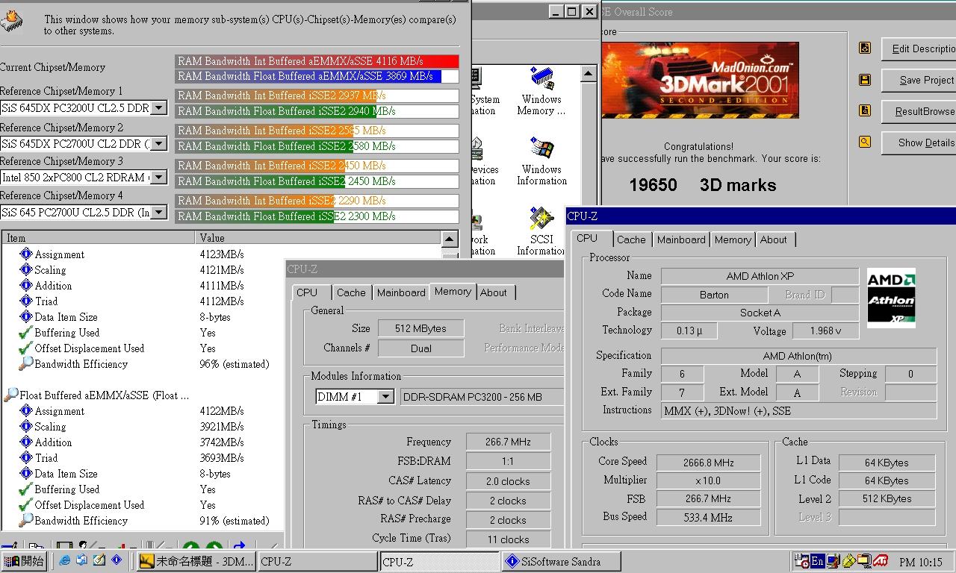Click the icon beside Scaling 3921MB/s

click(26, 426)
